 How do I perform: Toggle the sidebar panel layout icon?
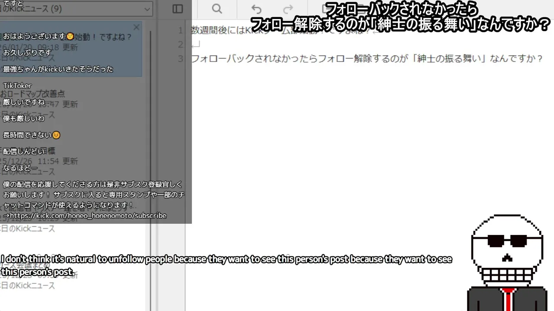pyautogui.click(x=177, y=9)
